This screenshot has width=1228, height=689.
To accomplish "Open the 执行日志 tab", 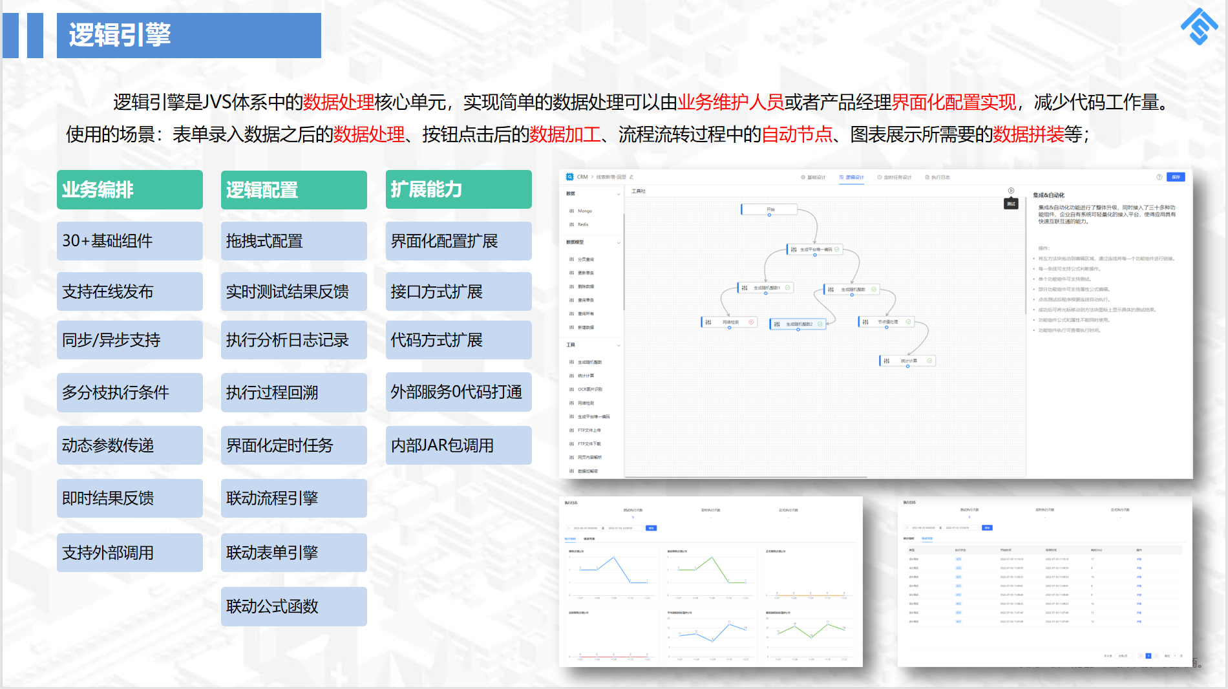I will coord(937,177).
